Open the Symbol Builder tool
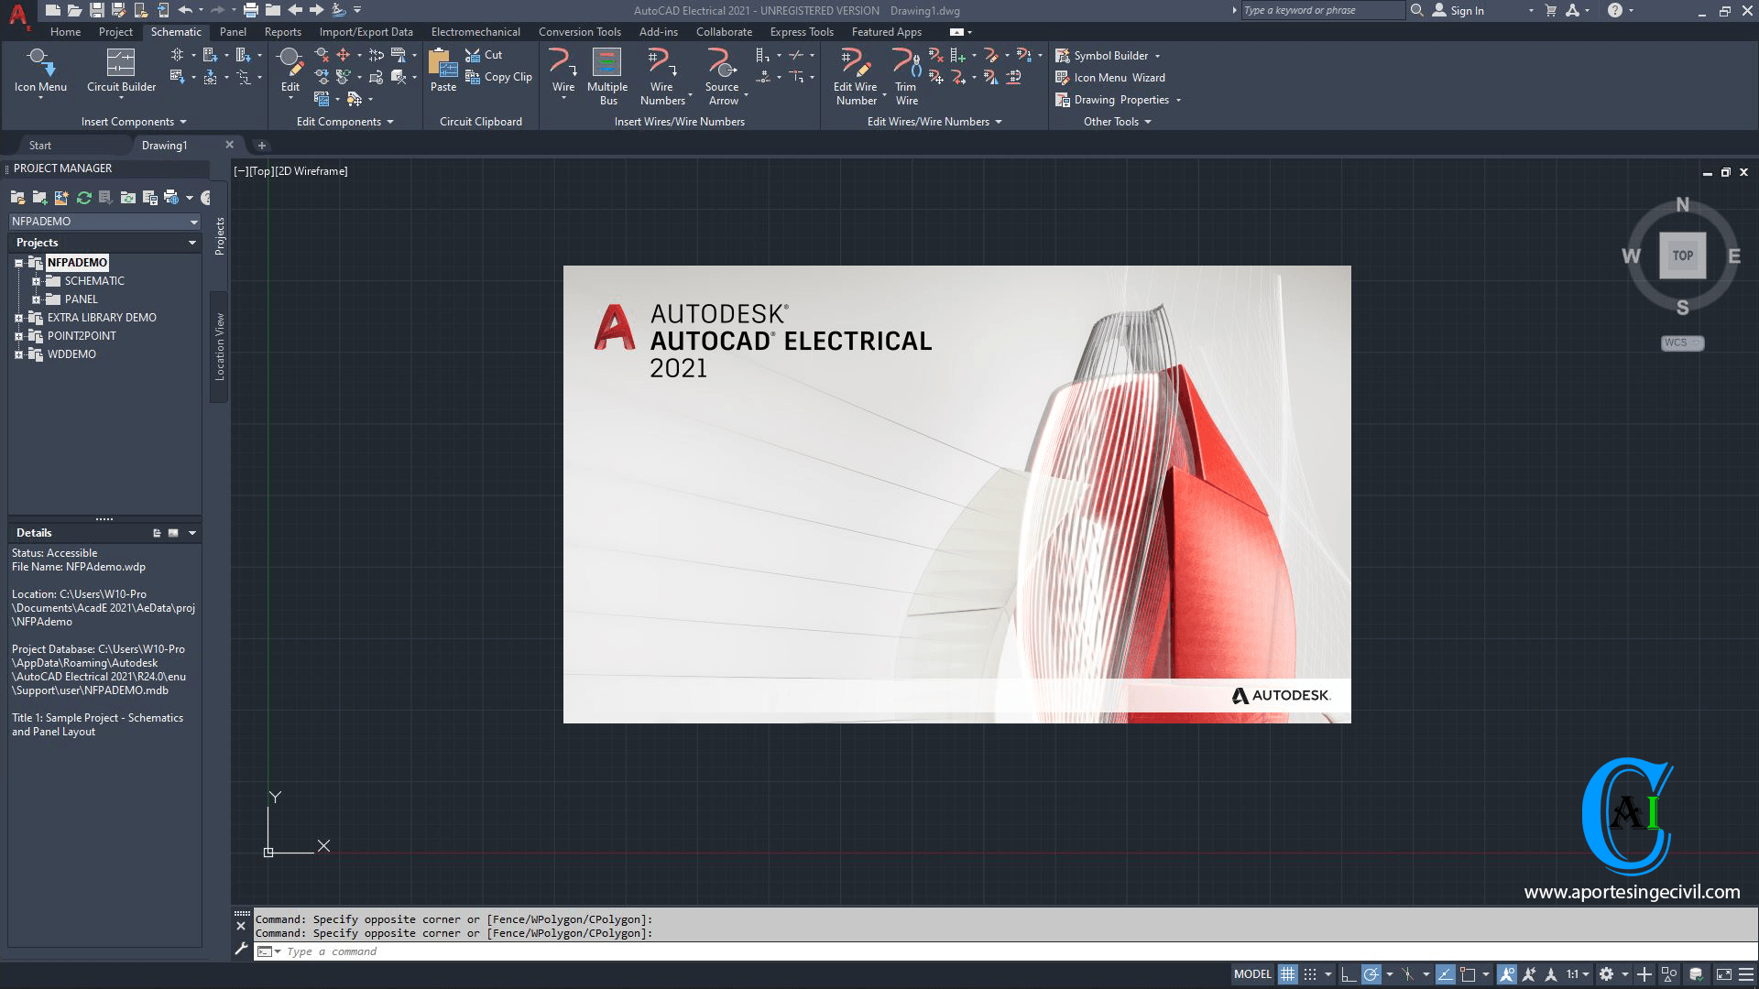The width and height of the screenshot is (1759, 989). (x=1109, y=56)
